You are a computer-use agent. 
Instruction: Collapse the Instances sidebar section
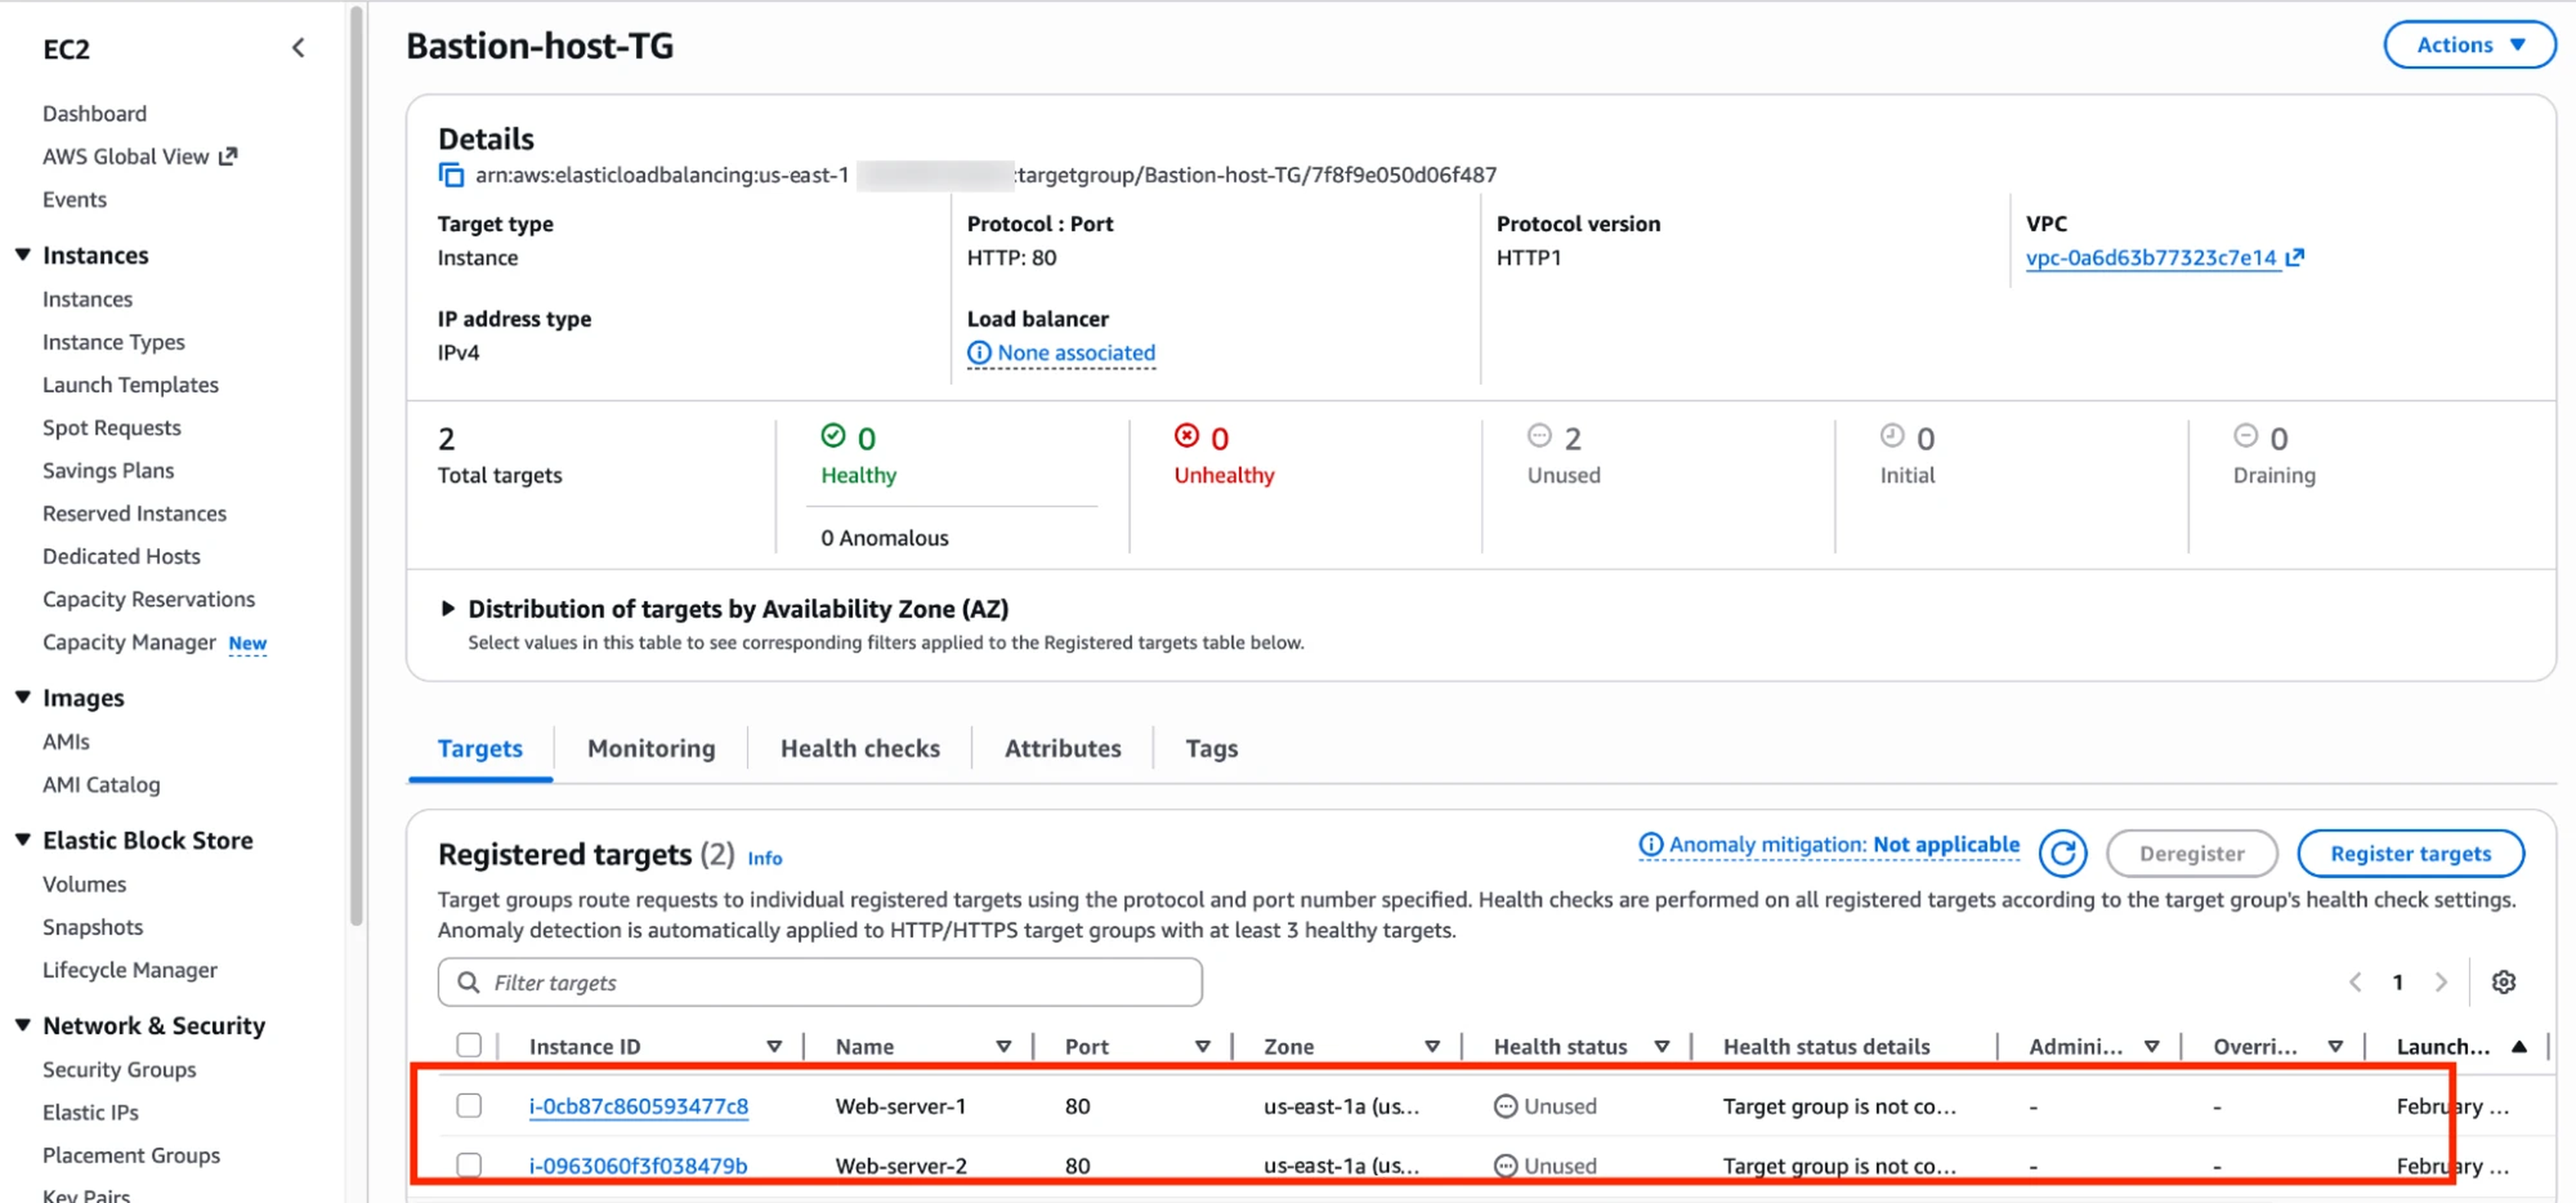point(23,255)
